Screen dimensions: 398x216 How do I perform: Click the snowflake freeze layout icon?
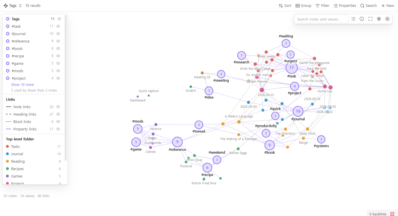tap(379, 19)
